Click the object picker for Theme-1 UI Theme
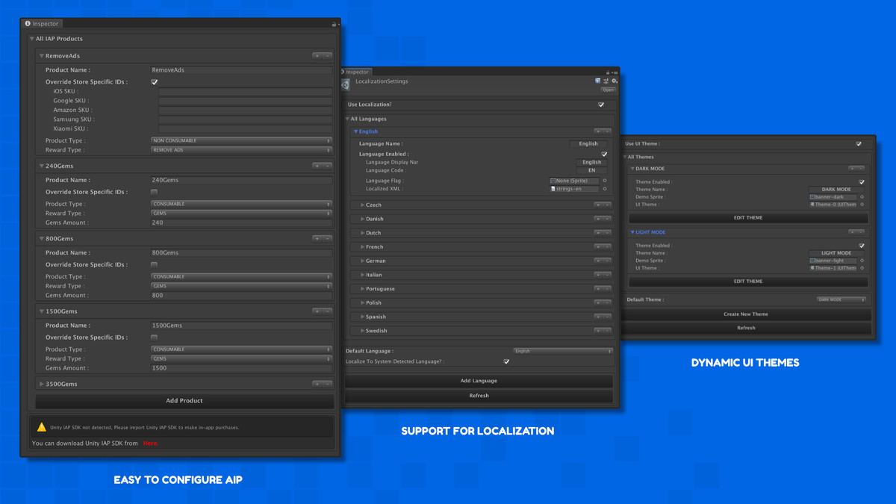 click(862, 268)
